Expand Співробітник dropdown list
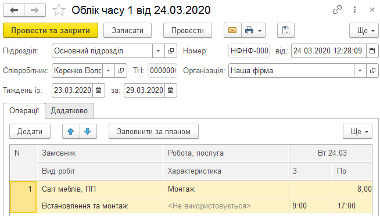This screenshot has height=216, width=380. pyautogui.click(x=109, y=70)
